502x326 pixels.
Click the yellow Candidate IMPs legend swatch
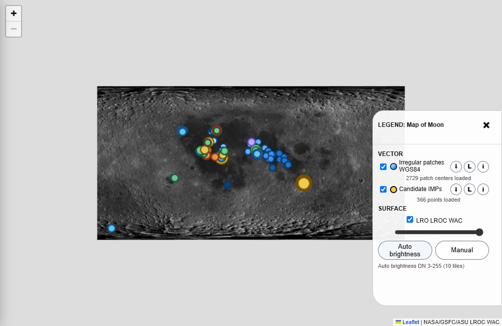394,190
